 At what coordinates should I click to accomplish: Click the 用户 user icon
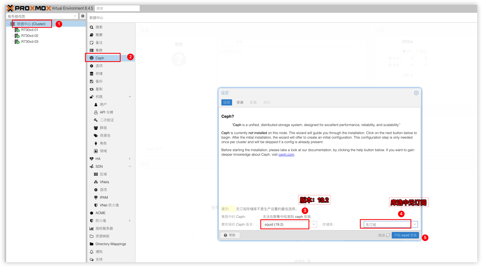tap(96, 105)
